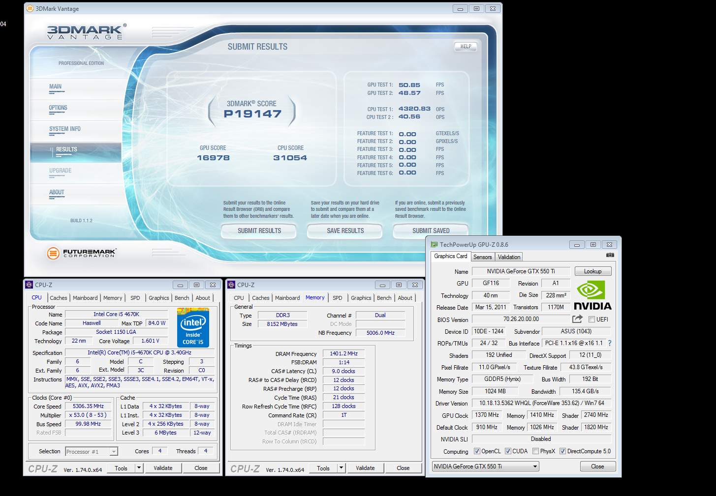Click the SUBMIT RESULTS button

259,231
